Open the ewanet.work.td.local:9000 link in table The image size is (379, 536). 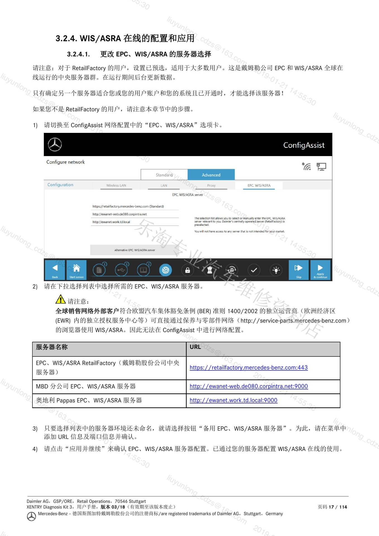point(233,400)
